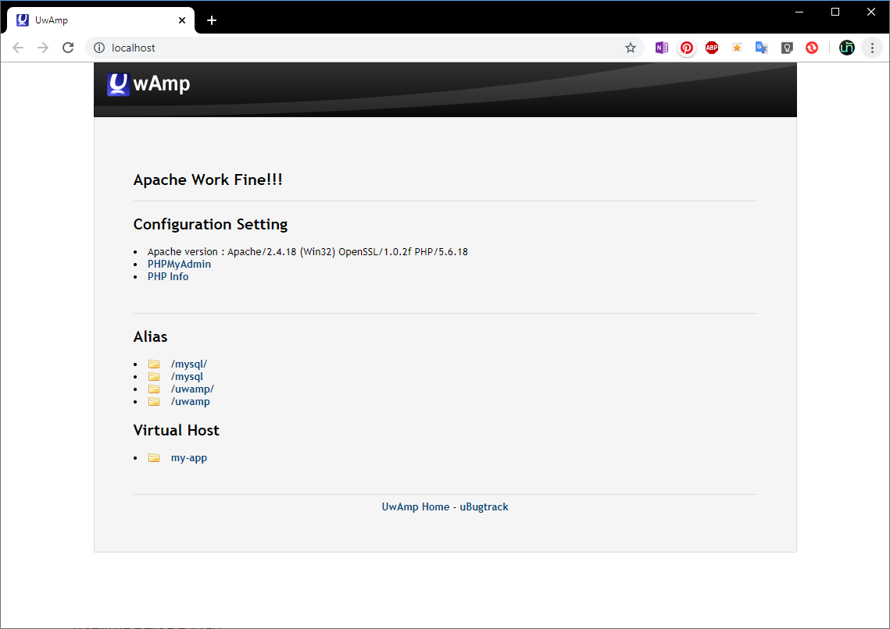Minimize the Chrome window
Screen dimensions: 890x629
[799, 12]
